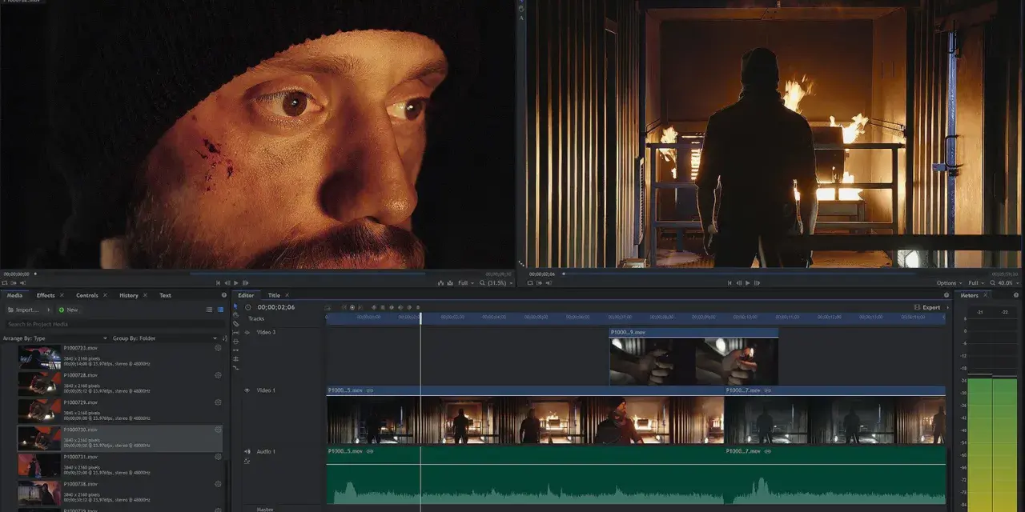Screen dimensions: 1025x512
Task: Toggle link icon on P1000...5.mov audio clip
Action: [370, 451]
